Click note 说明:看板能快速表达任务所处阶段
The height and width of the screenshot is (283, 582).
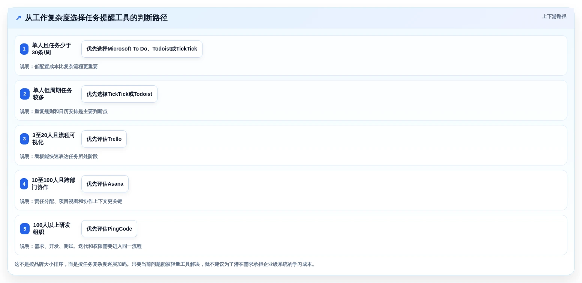[59, 156]
